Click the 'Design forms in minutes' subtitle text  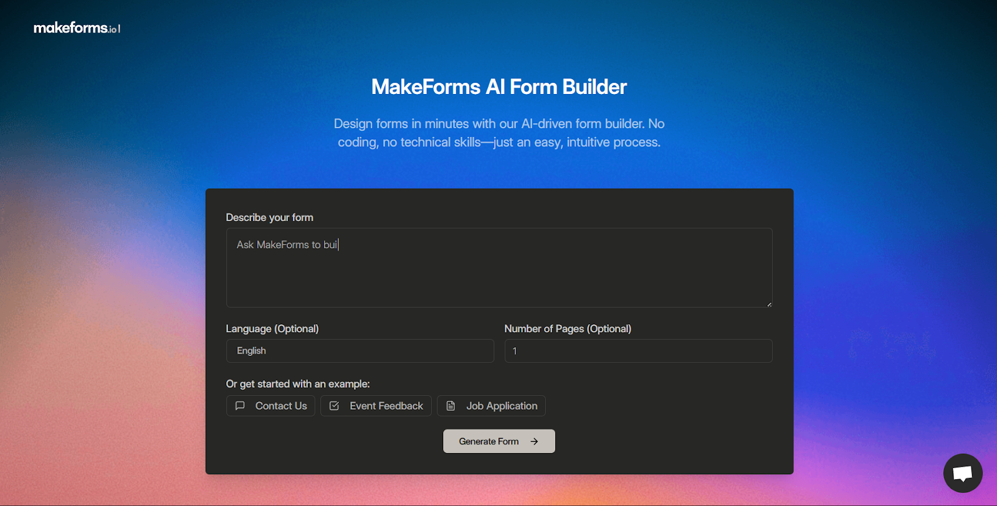click(499, 133)
